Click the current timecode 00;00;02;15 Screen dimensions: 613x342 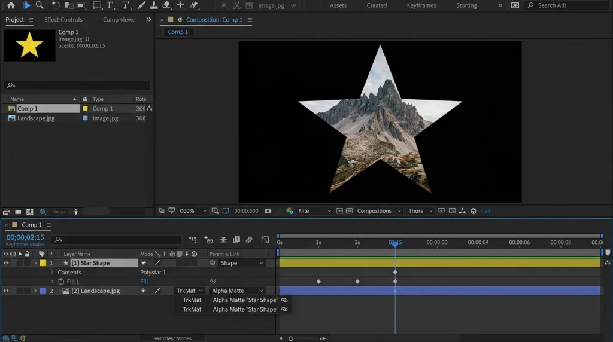click(x=25, y=237)
